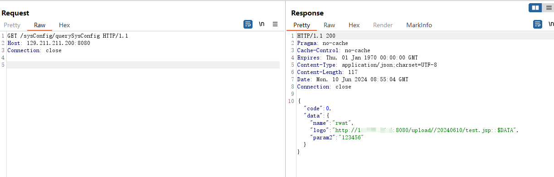Click the Content-Type: application/json header
Image resolution: width=554 pixels, height=177 pixels.
tap(367, 65)
